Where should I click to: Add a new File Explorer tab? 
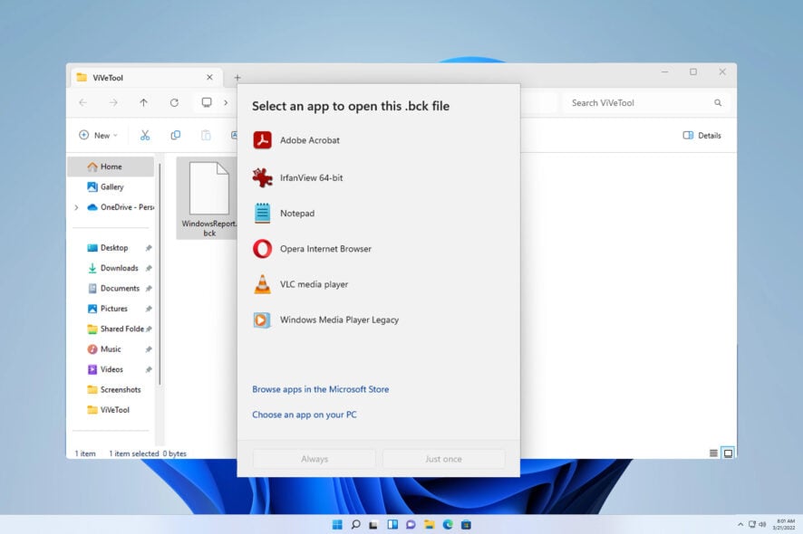(237, 78)
